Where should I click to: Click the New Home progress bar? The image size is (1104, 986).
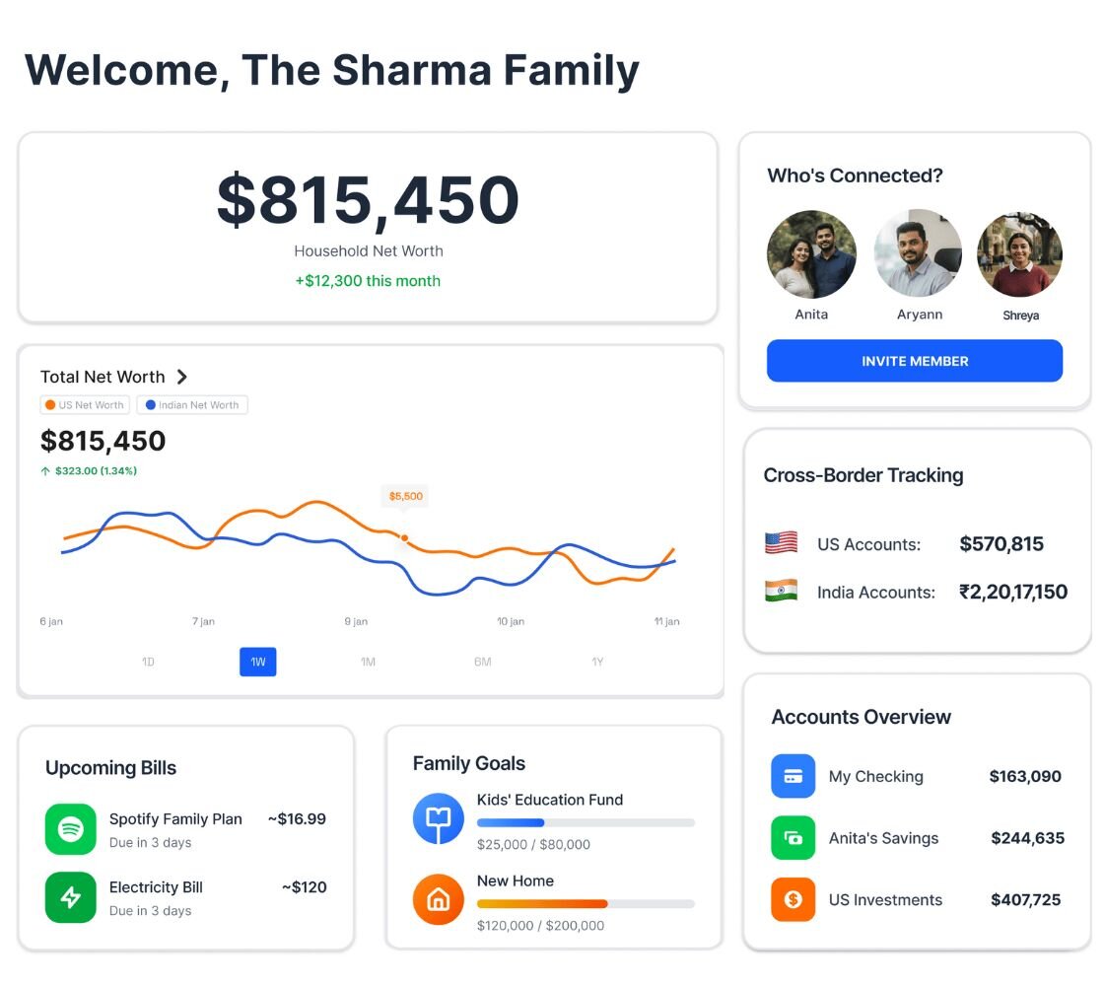coord(586,903)
